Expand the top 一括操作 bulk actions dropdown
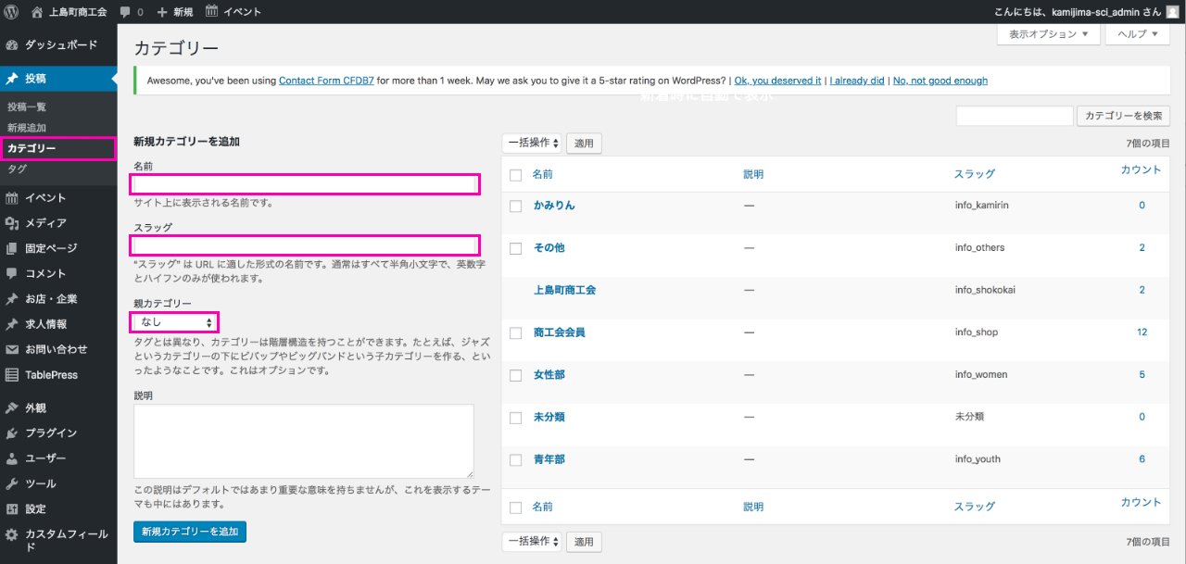This screenshot has height=564, width=1186. pyautogui.click(x=532, y=143)
